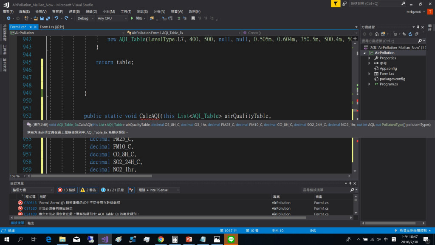
Task: Redo with the redo arrow icon
Action: 66,18
